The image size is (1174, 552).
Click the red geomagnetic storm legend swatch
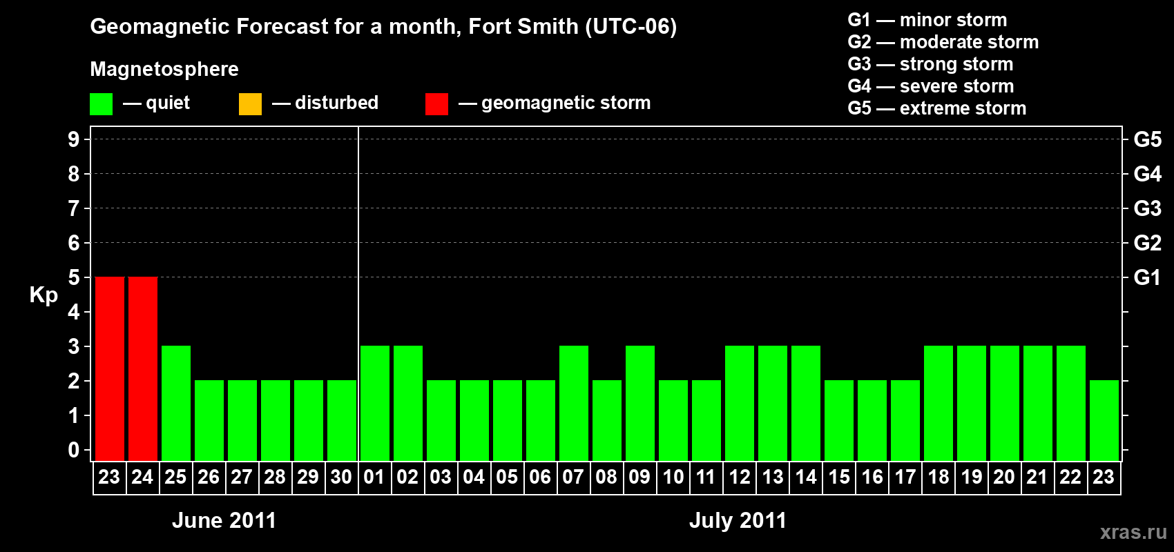[x=436, y=104]
